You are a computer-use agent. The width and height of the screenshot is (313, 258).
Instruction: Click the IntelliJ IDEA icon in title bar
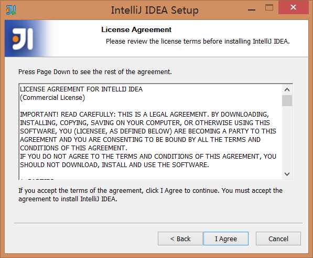click(11, 10)
